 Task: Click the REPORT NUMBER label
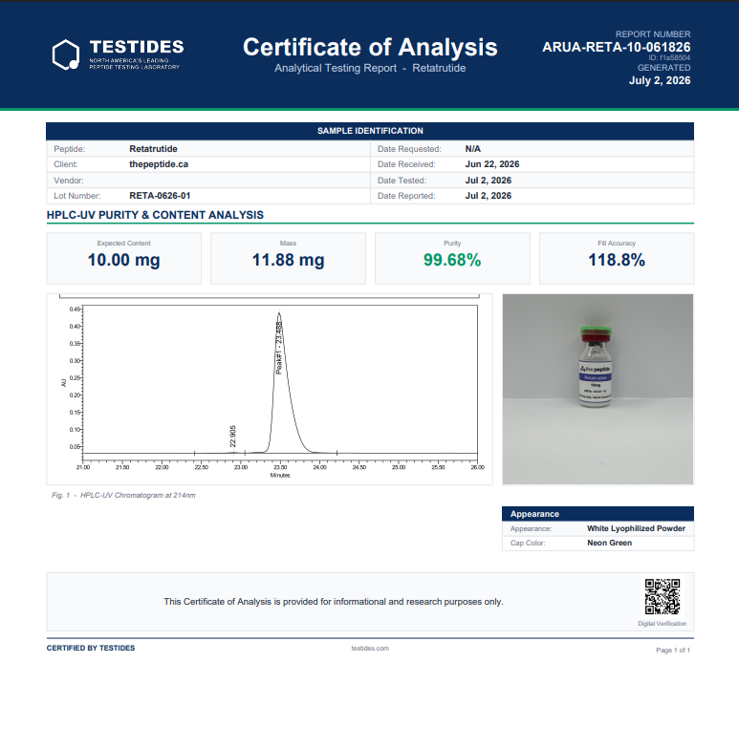point(653,34)
